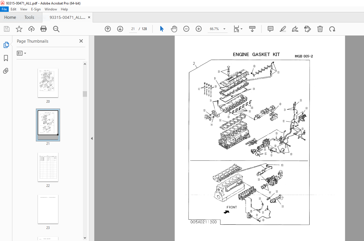Open the Page Thumbnails side panel icon
Screen dimensions: 364x241
click(x=6, y=45)
